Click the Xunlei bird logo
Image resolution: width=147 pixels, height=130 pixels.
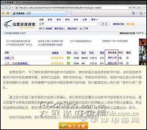coord(8,24)
